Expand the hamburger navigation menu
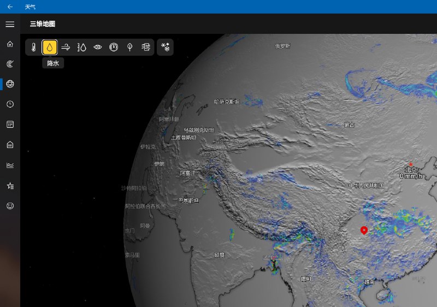Image resolution: width=437 pixels, height=307 pixels. point(10,24)
